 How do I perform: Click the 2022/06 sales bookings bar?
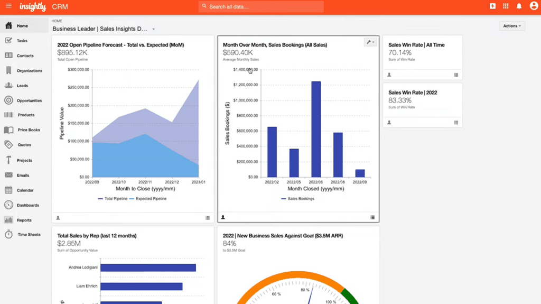[x=316, y=129]
